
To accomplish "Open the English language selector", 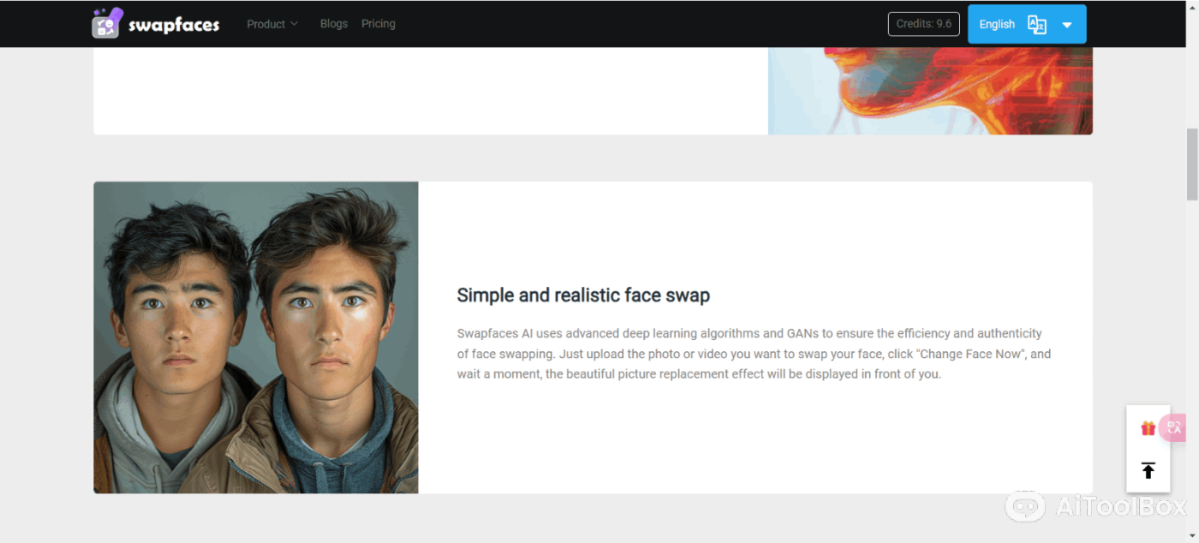I will click(x=997, y=25).
